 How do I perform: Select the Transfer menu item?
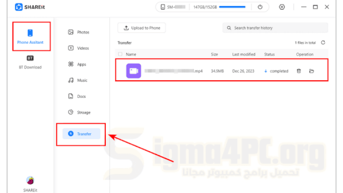81,134
